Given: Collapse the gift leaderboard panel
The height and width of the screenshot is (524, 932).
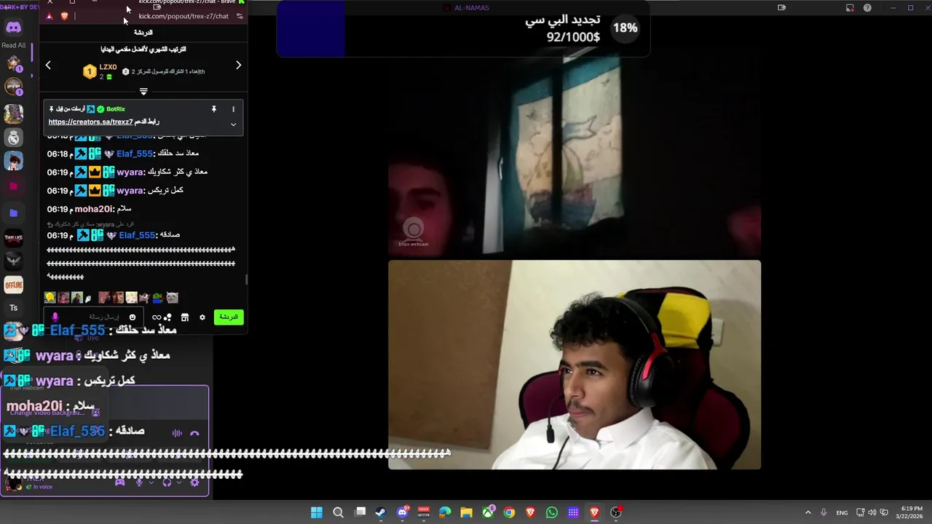Looking at the screenshot, I should tap(143, 92).
